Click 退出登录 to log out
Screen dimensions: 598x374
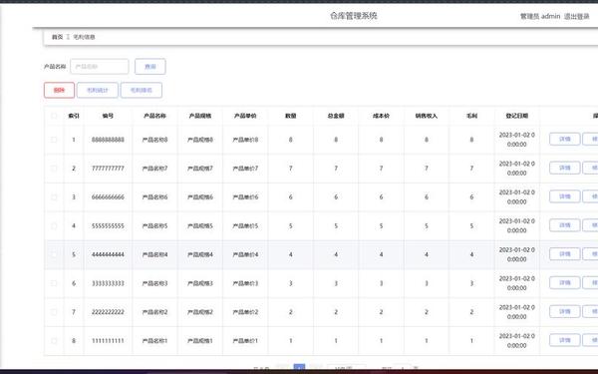click(x=577, y=16)
